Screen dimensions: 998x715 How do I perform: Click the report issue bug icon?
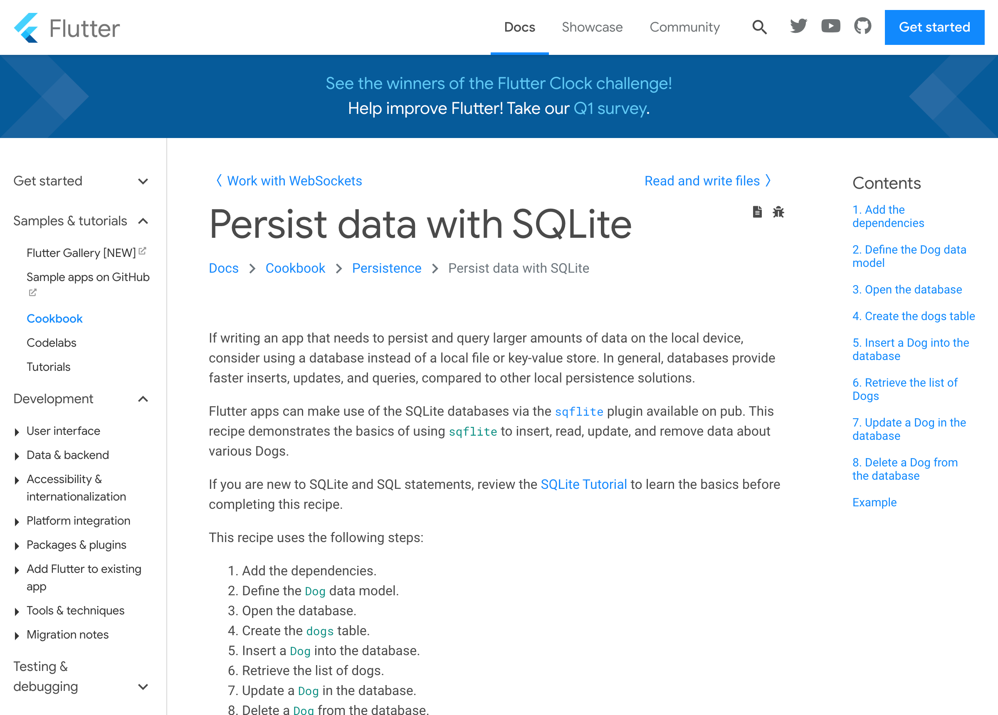pyautogui.click(x=778, y=212)
